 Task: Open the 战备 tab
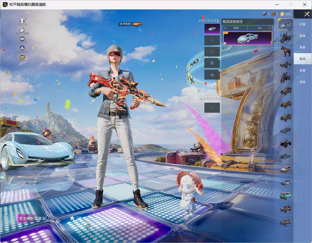(303, 70)
